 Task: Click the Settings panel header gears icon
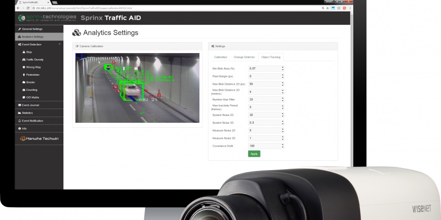tap(213, 46)
